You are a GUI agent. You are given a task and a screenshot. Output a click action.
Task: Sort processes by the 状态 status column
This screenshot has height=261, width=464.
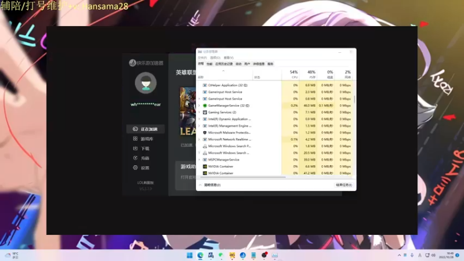pos(267,75)
